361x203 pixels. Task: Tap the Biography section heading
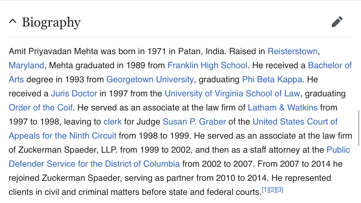51,23
